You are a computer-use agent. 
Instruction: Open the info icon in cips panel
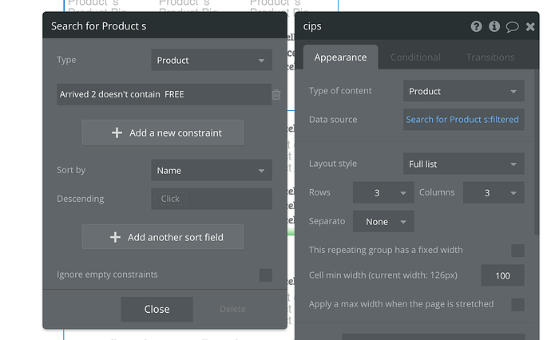tap(494, 26)
